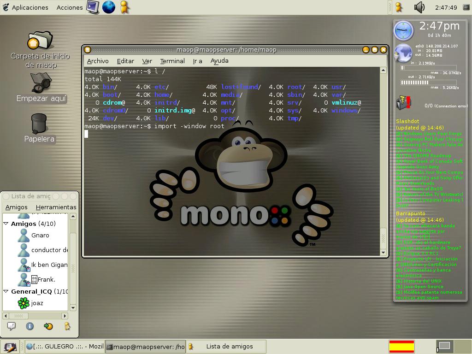This screenshot has height=354, width=472.
Task: Click the Slashdot feed heading
Action: pyautogui.click(x=407, y=121)
